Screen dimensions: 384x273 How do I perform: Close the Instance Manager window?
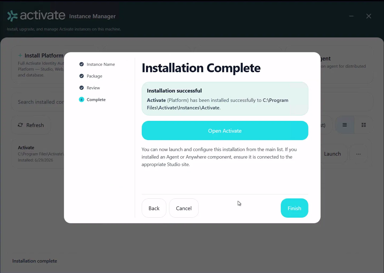click(369, 16)
